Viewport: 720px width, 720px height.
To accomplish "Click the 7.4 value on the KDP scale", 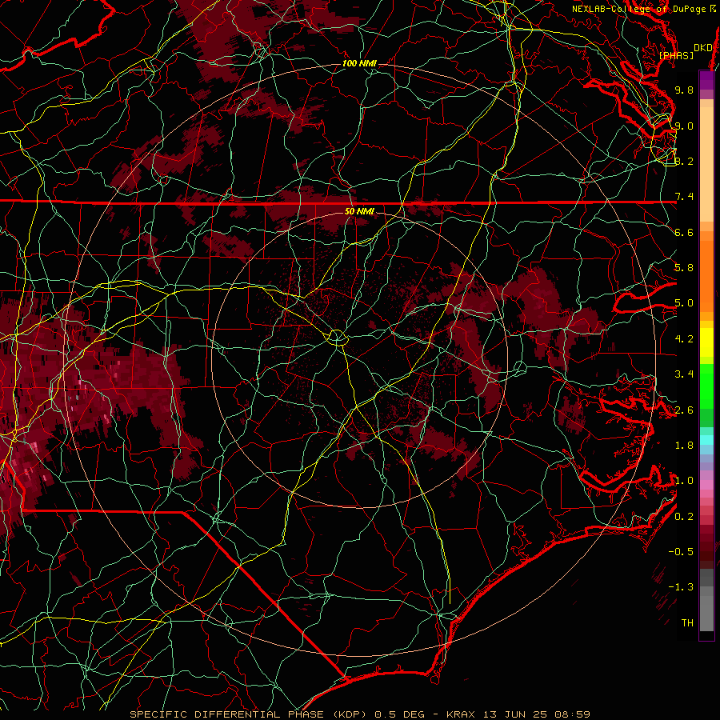I will 684,197.
